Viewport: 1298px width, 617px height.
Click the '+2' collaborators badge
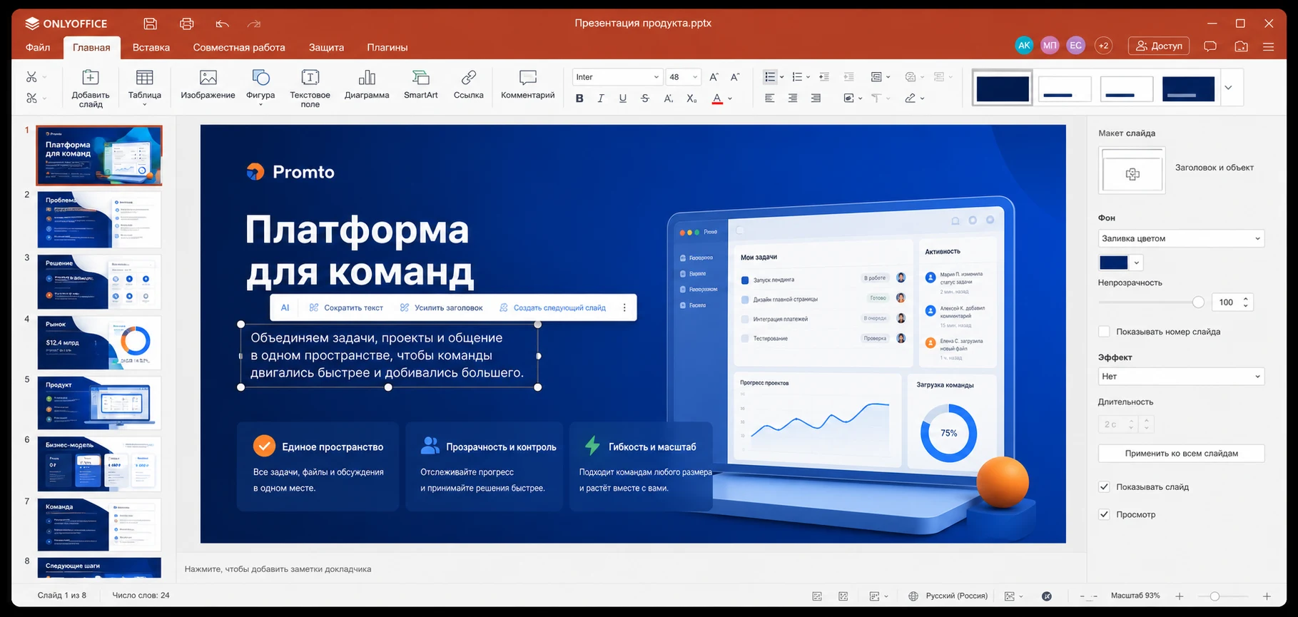[x=1103, y=46]
